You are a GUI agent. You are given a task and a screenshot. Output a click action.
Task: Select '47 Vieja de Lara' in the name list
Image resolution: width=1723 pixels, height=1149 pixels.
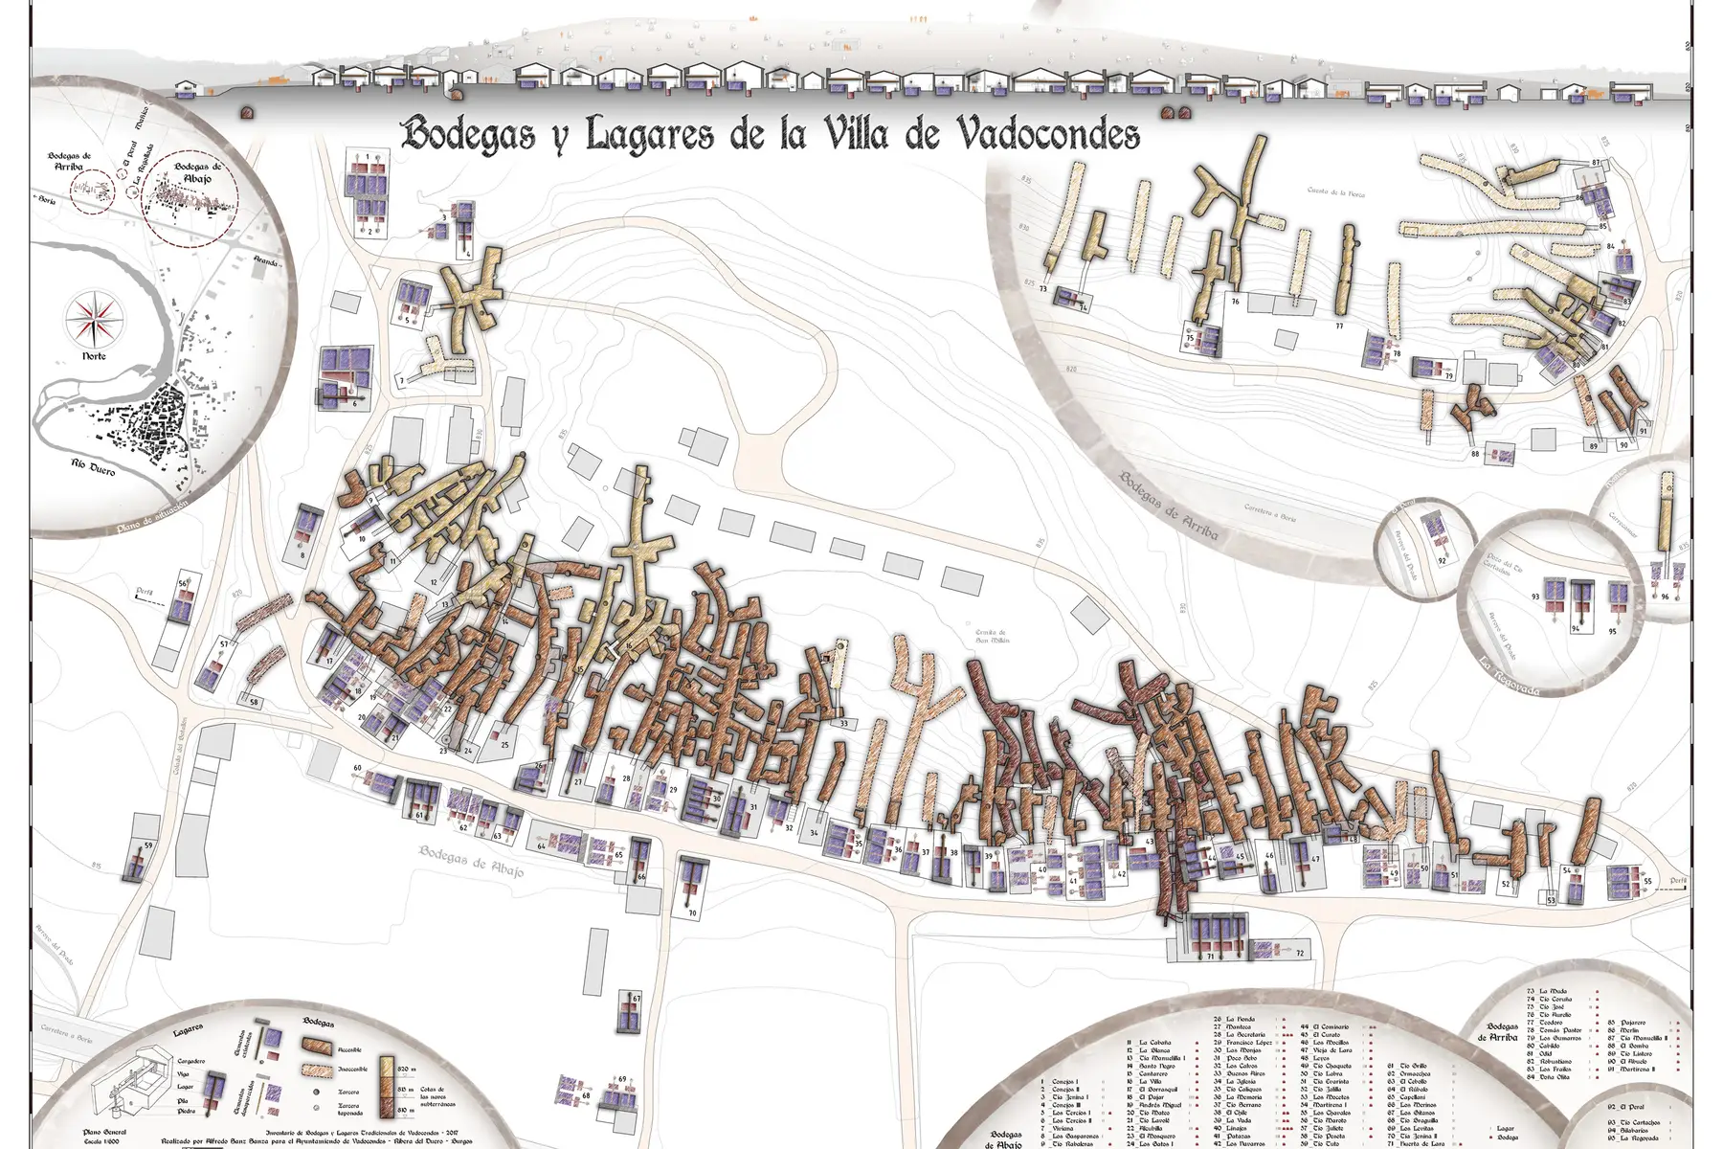pos(1326,1050)
